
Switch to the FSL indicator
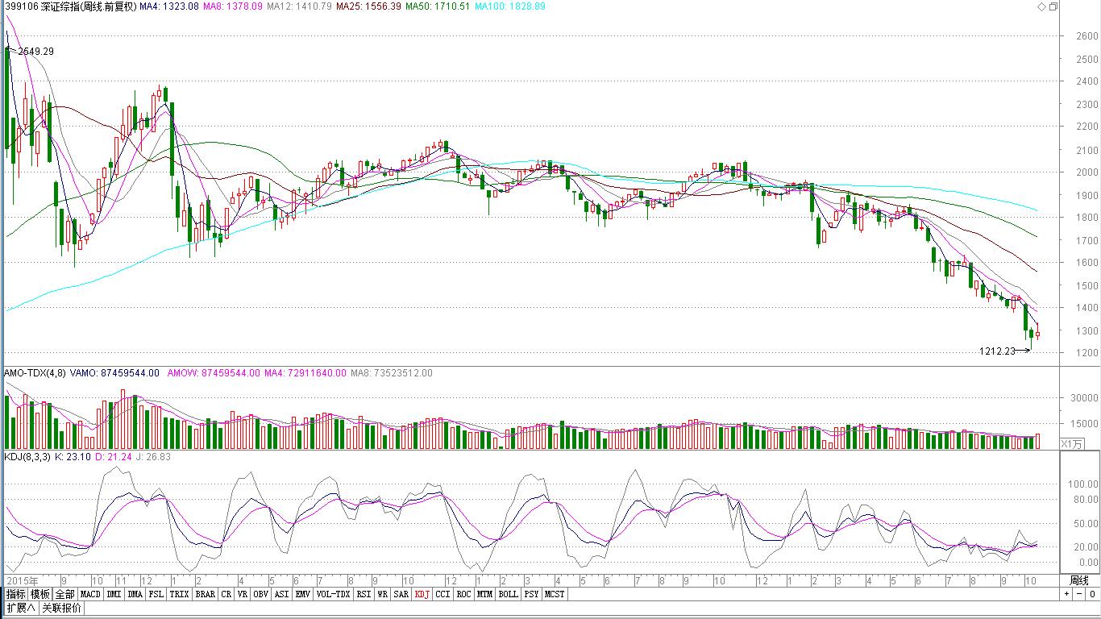tap(156, 594)
